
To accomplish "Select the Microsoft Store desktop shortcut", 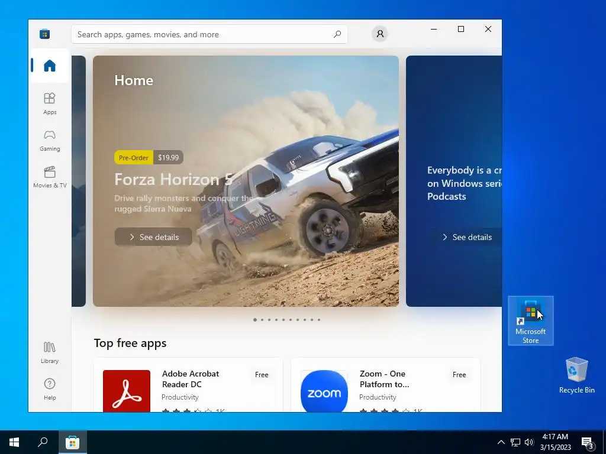I will [x=531, y=321].
